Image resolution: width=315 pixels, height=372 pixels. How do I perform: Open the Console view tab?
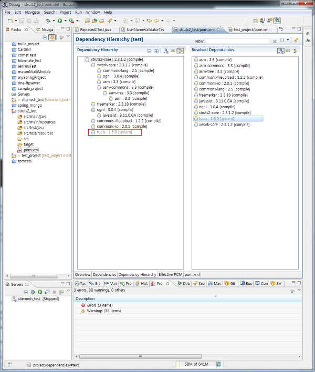tap(261, 284)
